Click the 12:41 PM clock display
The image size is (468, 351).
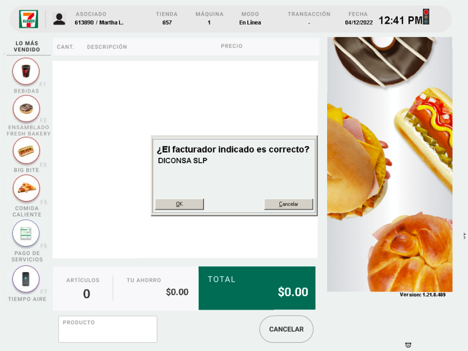click(x=401, y=20)
